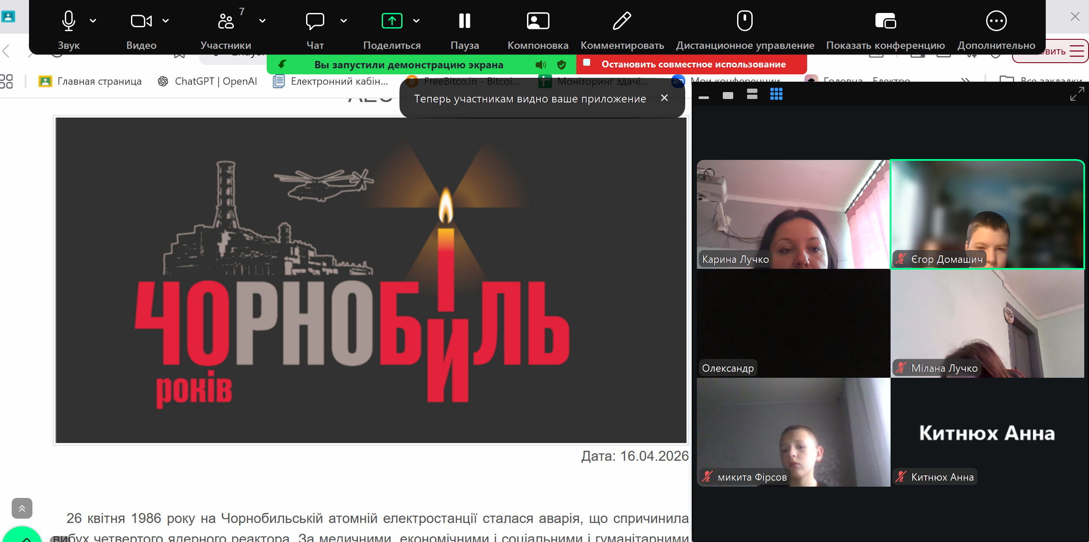Switch video panel to grid view
Image resolution: width=1089 pixels, height=542 pixels.
[776, 94]
